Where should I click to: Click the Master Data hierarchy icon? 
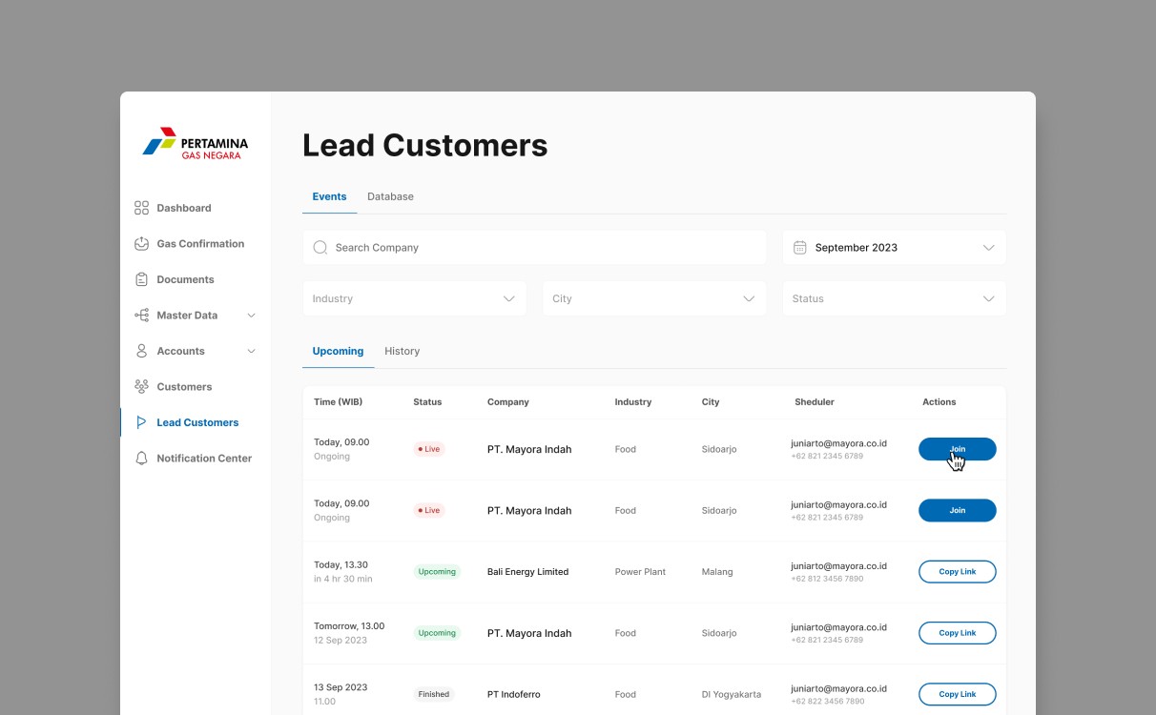tap(141, 315)
